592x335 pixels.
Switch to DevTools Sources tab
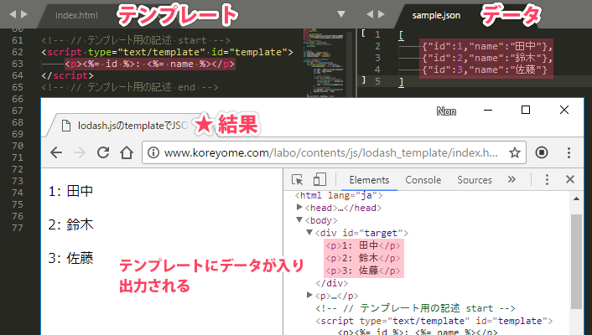tap(475, 180)
